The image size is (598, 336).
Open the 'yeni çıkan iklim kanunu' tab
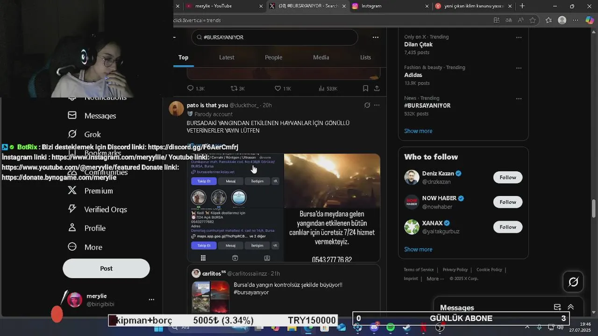coord(473,6)
